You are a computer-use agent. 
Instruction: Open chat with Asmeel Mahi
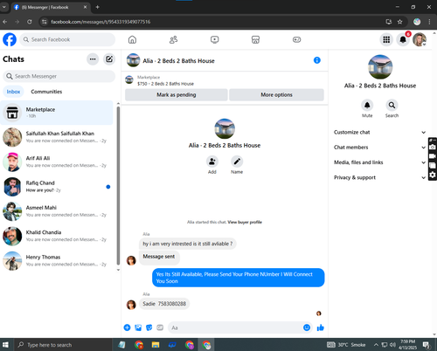57,211
